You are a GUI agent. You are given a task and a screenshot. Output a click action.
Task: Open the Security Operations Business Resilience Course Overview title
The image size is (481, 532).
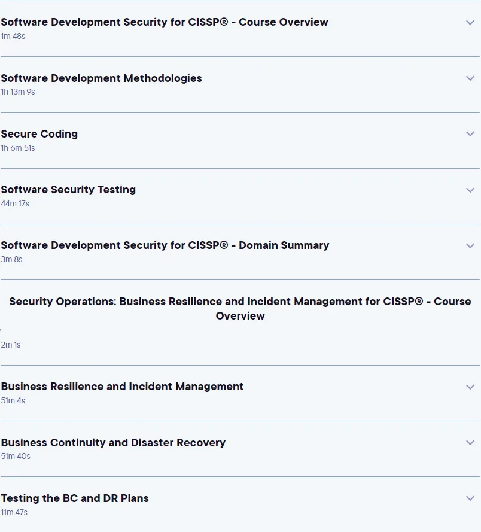(x=240, y=308)
